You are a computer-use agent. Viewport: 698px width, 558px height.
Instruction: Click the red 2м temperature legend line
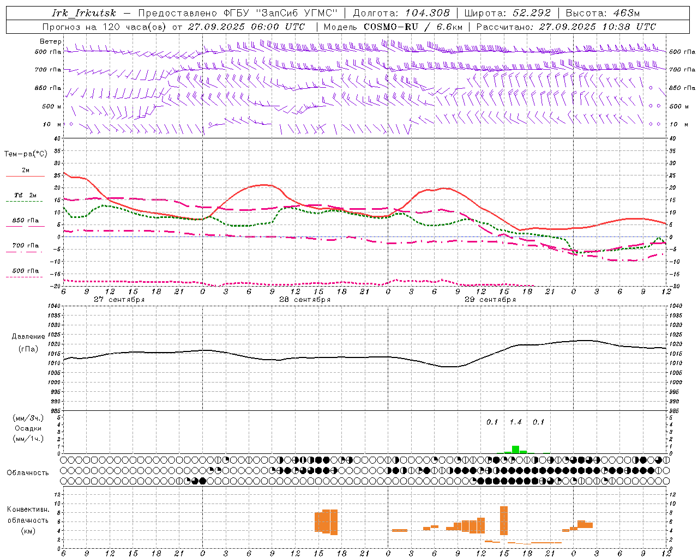[25, 176]
